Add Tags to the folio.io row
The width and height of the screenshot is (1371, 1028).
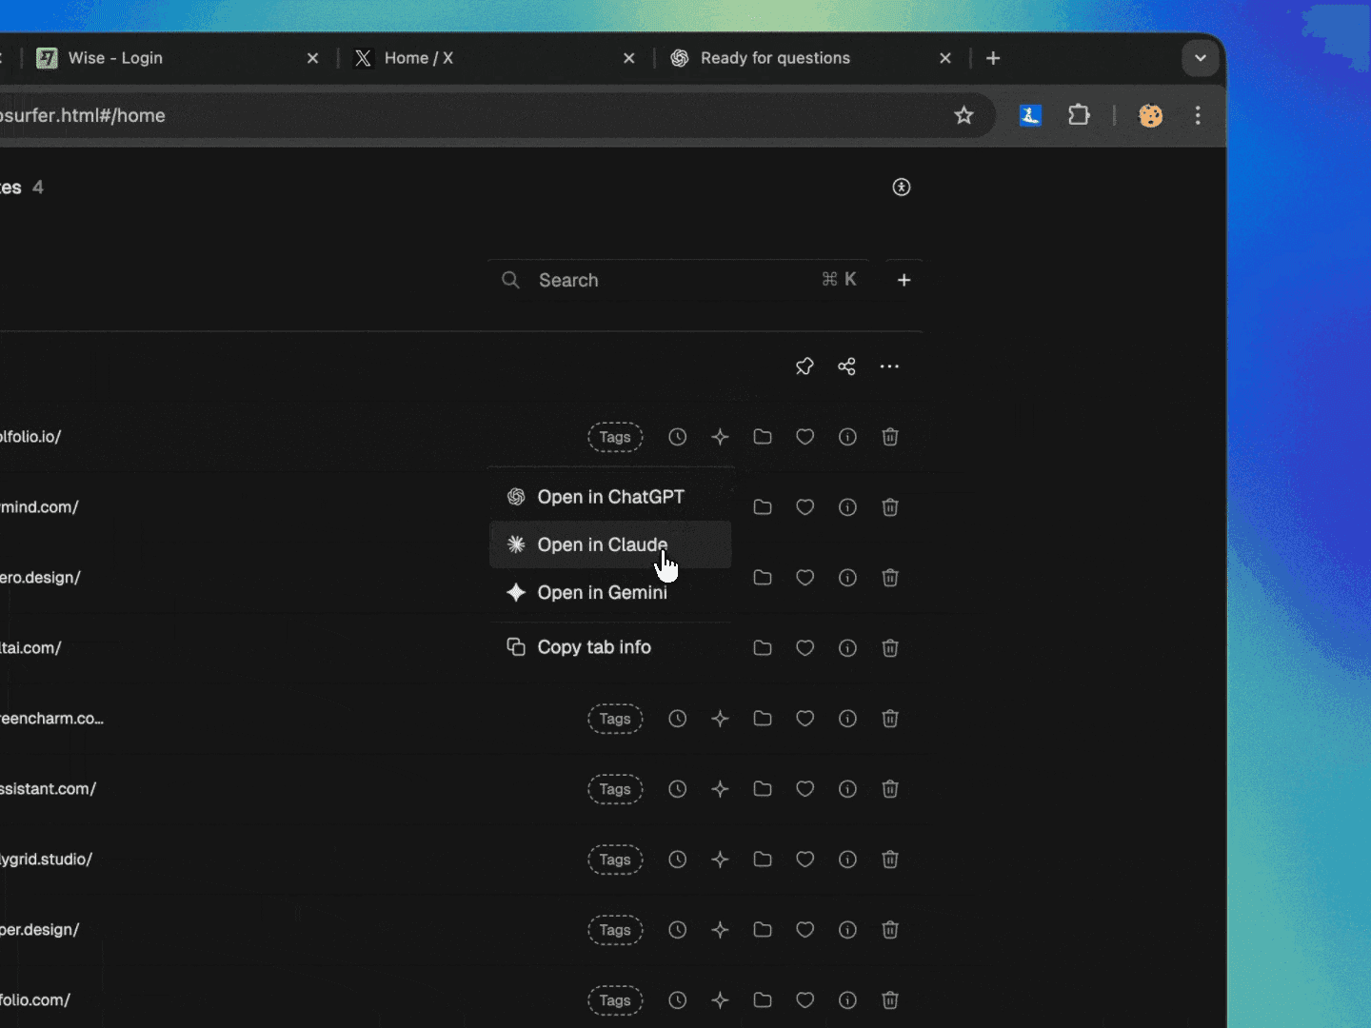click(615, 437)
